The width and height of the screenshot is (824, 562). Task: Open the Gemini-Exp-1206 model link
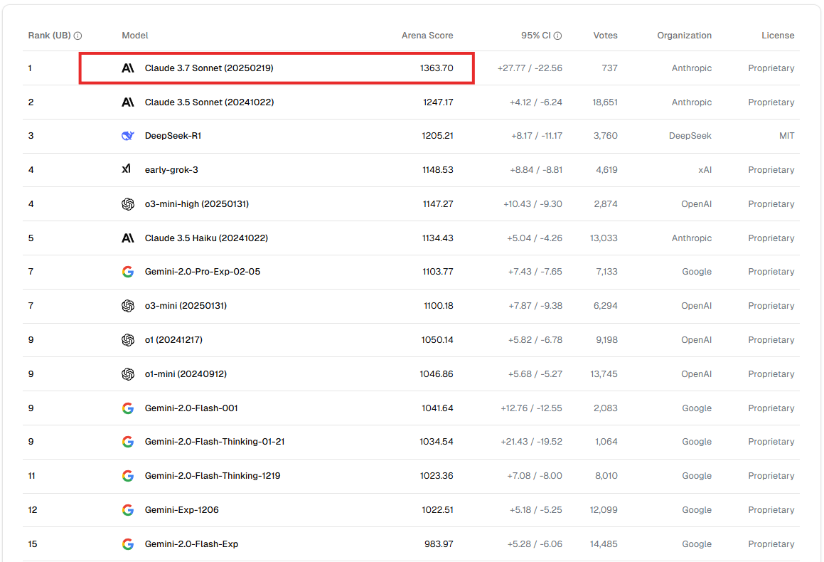tap(181, 510)
